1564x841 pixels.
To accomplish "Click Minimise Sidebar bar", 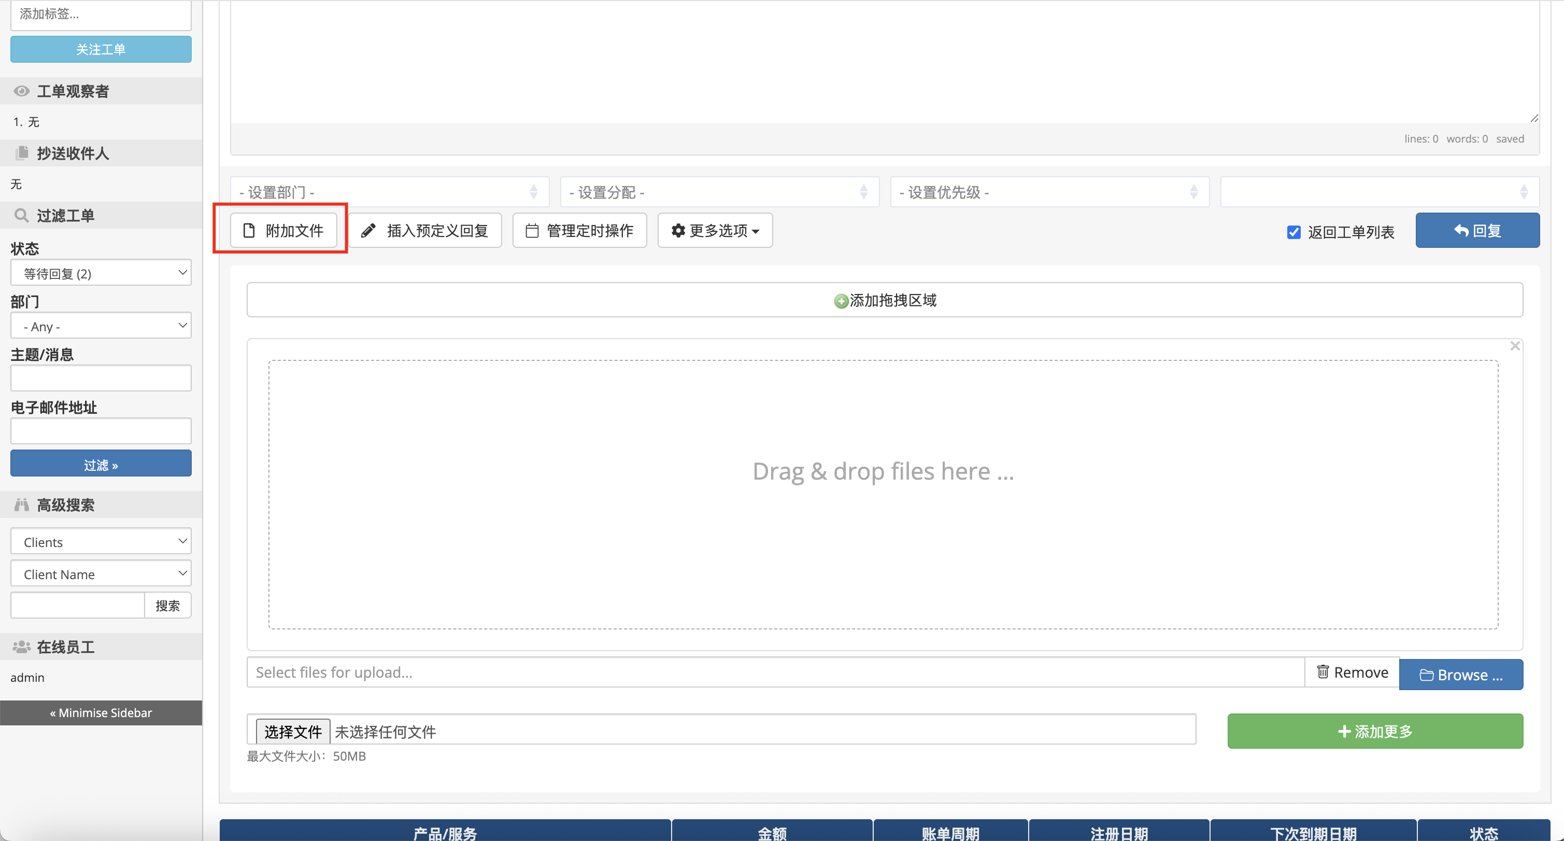I will [x=101, y=712].
